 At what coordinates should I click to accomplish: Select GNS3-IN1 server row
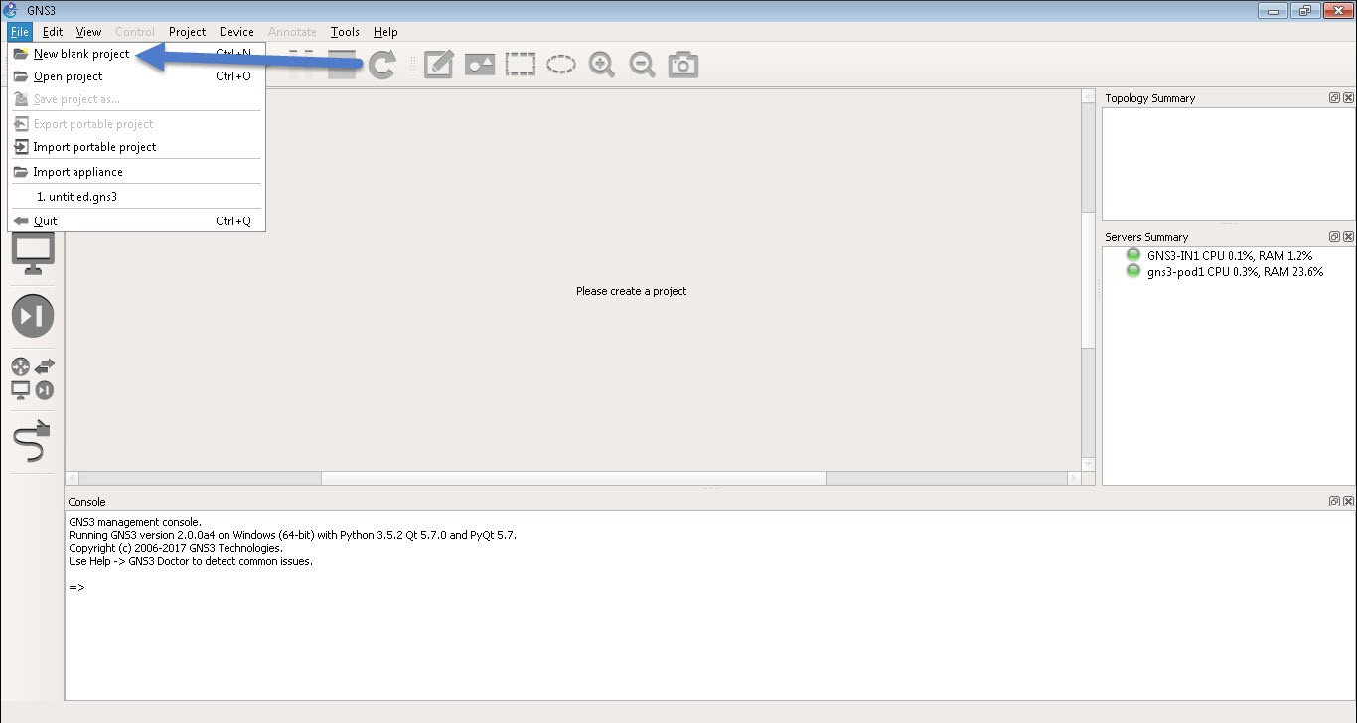[x=1228, y=255]
